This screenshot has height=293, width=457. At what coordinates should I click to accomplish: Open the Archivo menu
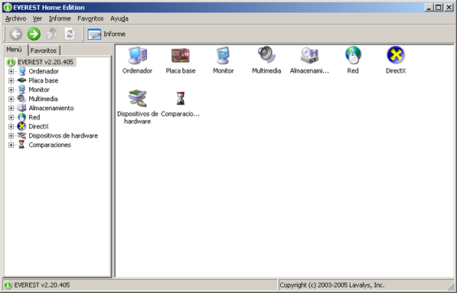(x=16, y=18)
